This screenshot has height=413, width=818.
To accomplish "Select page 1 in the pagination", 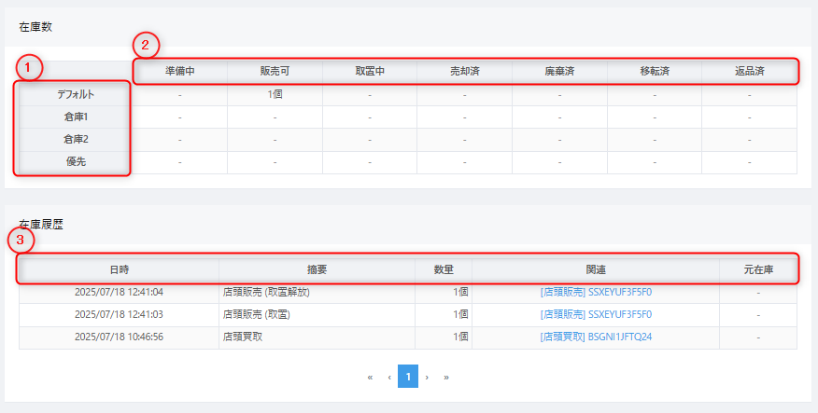I will pyautogui.click(x=408, y=377).
